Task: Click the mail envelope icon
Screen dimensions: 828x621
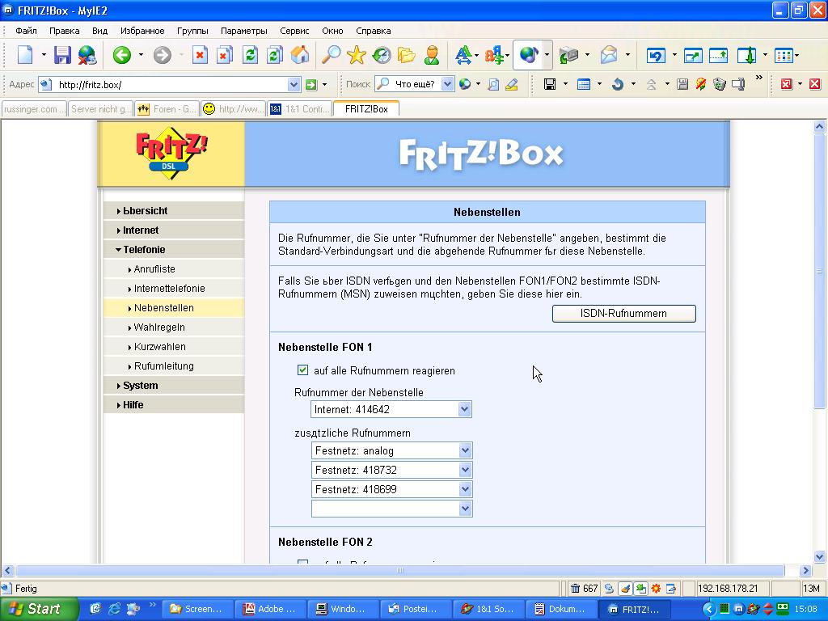Action: pos(609,55)
